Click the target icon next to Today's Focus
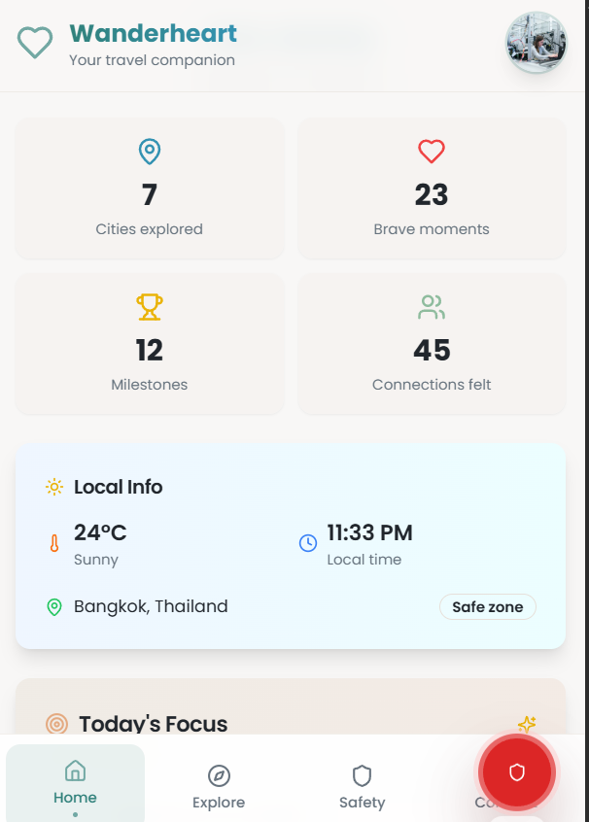589x822 pixels. [x=53, y=724]
